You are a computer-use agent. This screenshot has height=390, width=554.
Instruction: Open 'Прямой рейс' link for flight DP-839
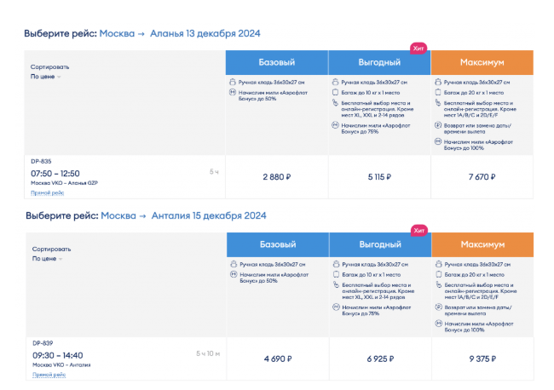[x=49, y=375]
